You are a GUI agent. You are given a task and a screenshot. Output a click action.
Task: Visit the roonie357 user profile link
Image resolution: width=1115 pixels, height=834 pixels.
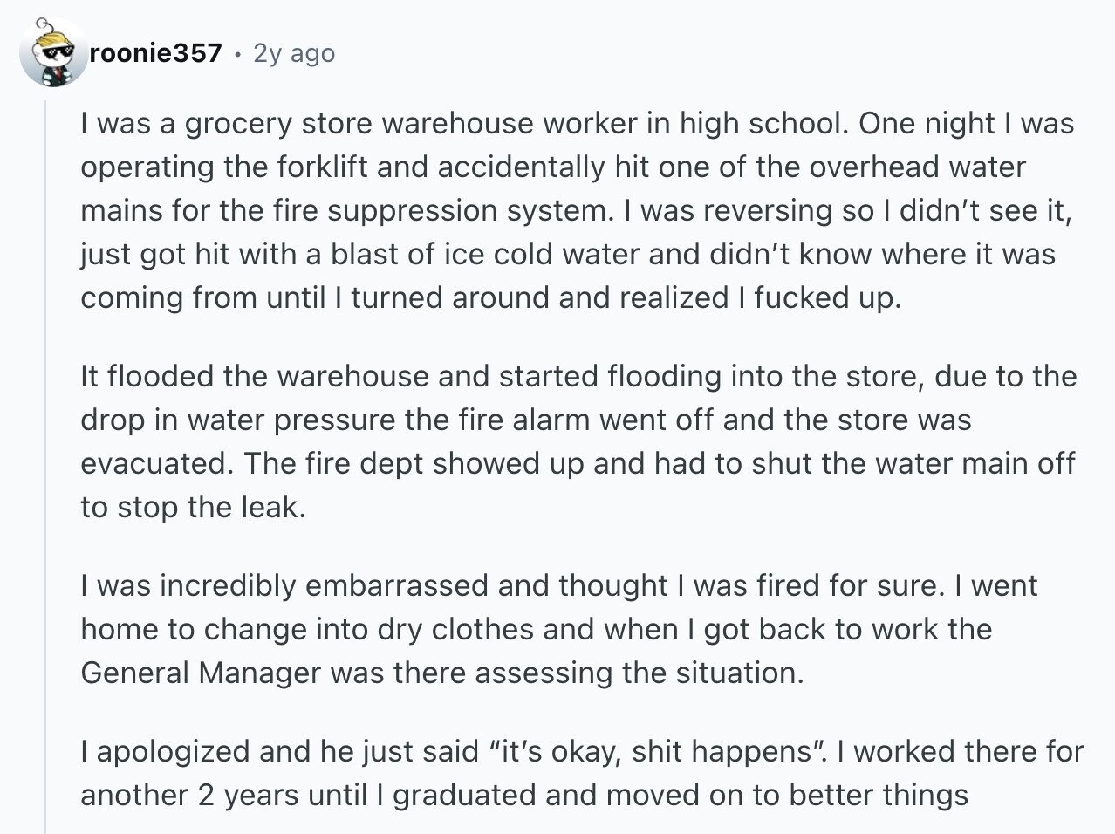coord(155,53)
